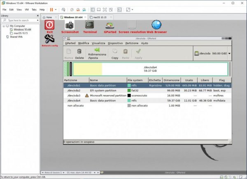Select the /dev/sda4 partition row
The image size is (247, 179).
pos(147,100)
